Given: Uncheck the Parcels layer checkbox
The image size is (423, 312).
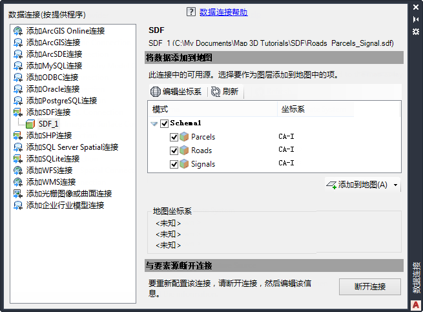Looking at the screenshot, I should pos(174,137).
